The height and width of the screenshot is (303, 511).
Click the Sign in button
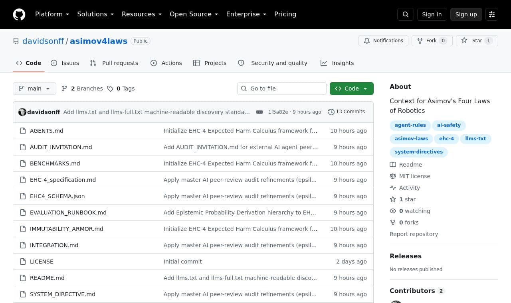[x=432, y=14]
